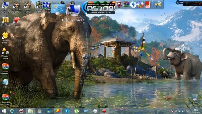Screen dimensions: 202x114
Task: Open Skype from the taskbar
Action: 67,111
